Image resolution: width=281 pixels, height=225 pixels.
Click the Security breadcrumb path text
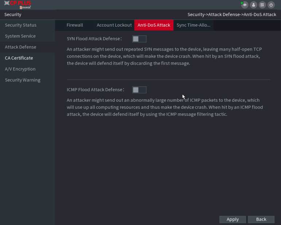click(x=232, y=15)
